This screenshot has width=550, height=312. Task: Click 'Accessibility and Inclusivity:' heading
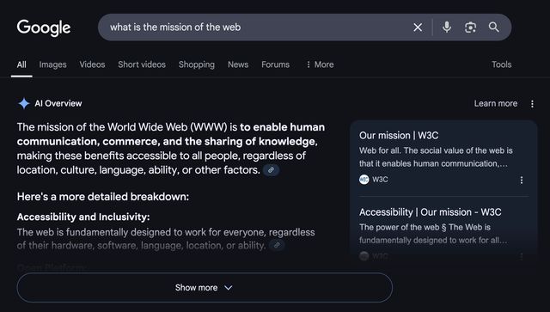(83, 217)
